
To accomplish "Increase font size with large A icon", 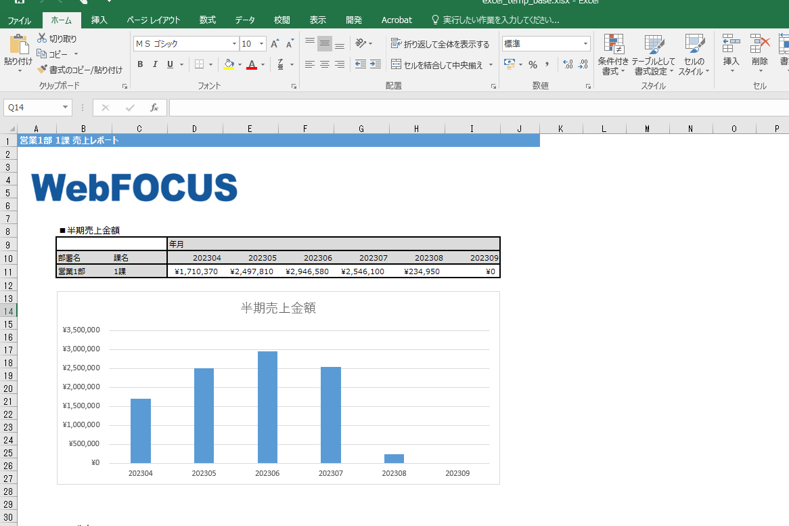I will [x=274, y=44].
